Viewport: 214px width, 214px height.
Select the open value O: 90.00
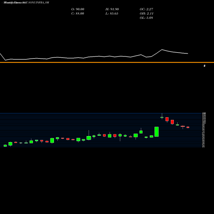(77, 9)
